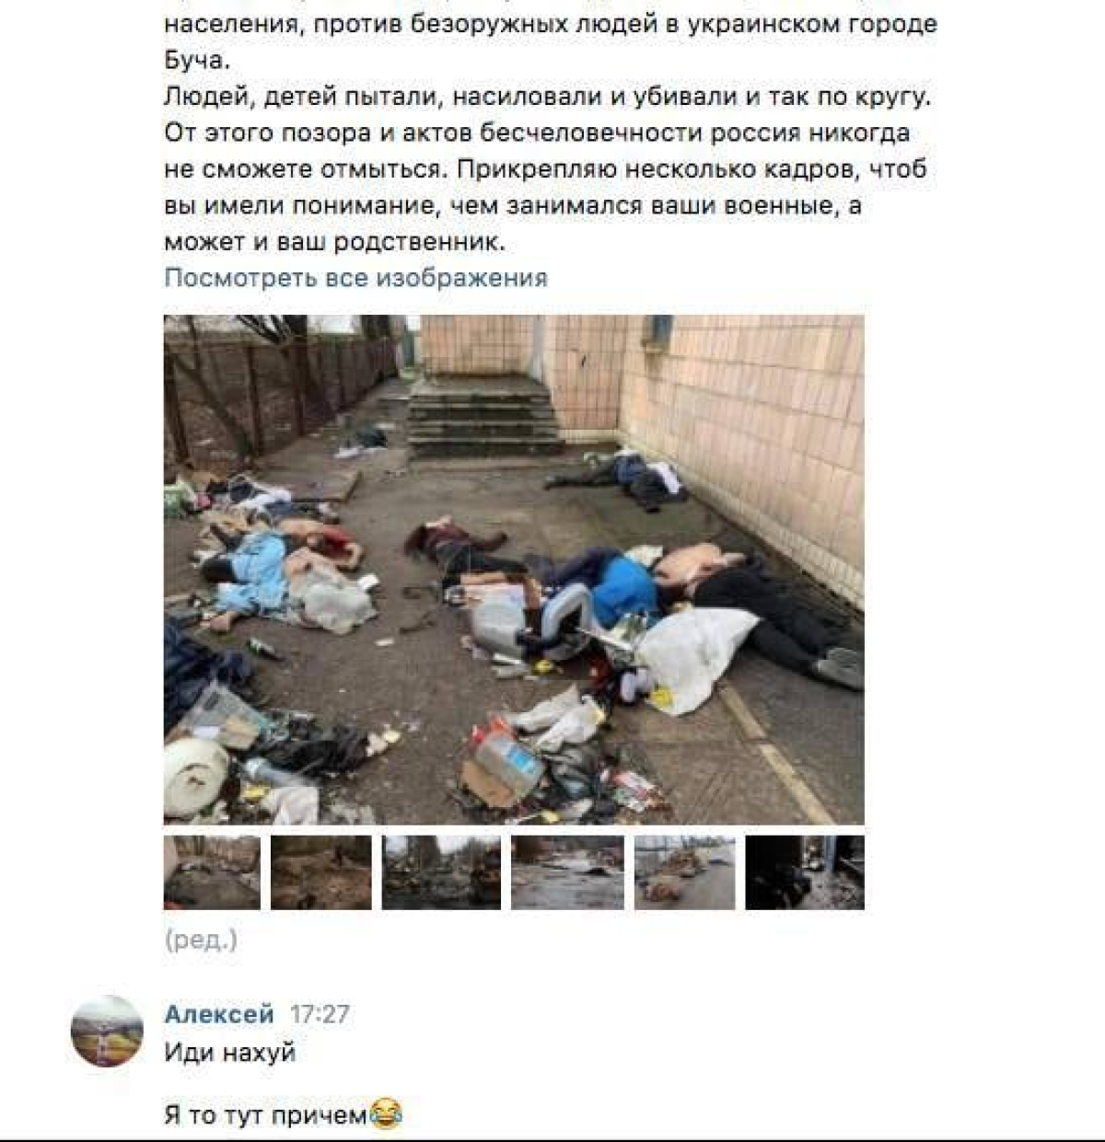Open the "Посмотреть все изображения" link
The image size is (1105, 1142).
355,278
